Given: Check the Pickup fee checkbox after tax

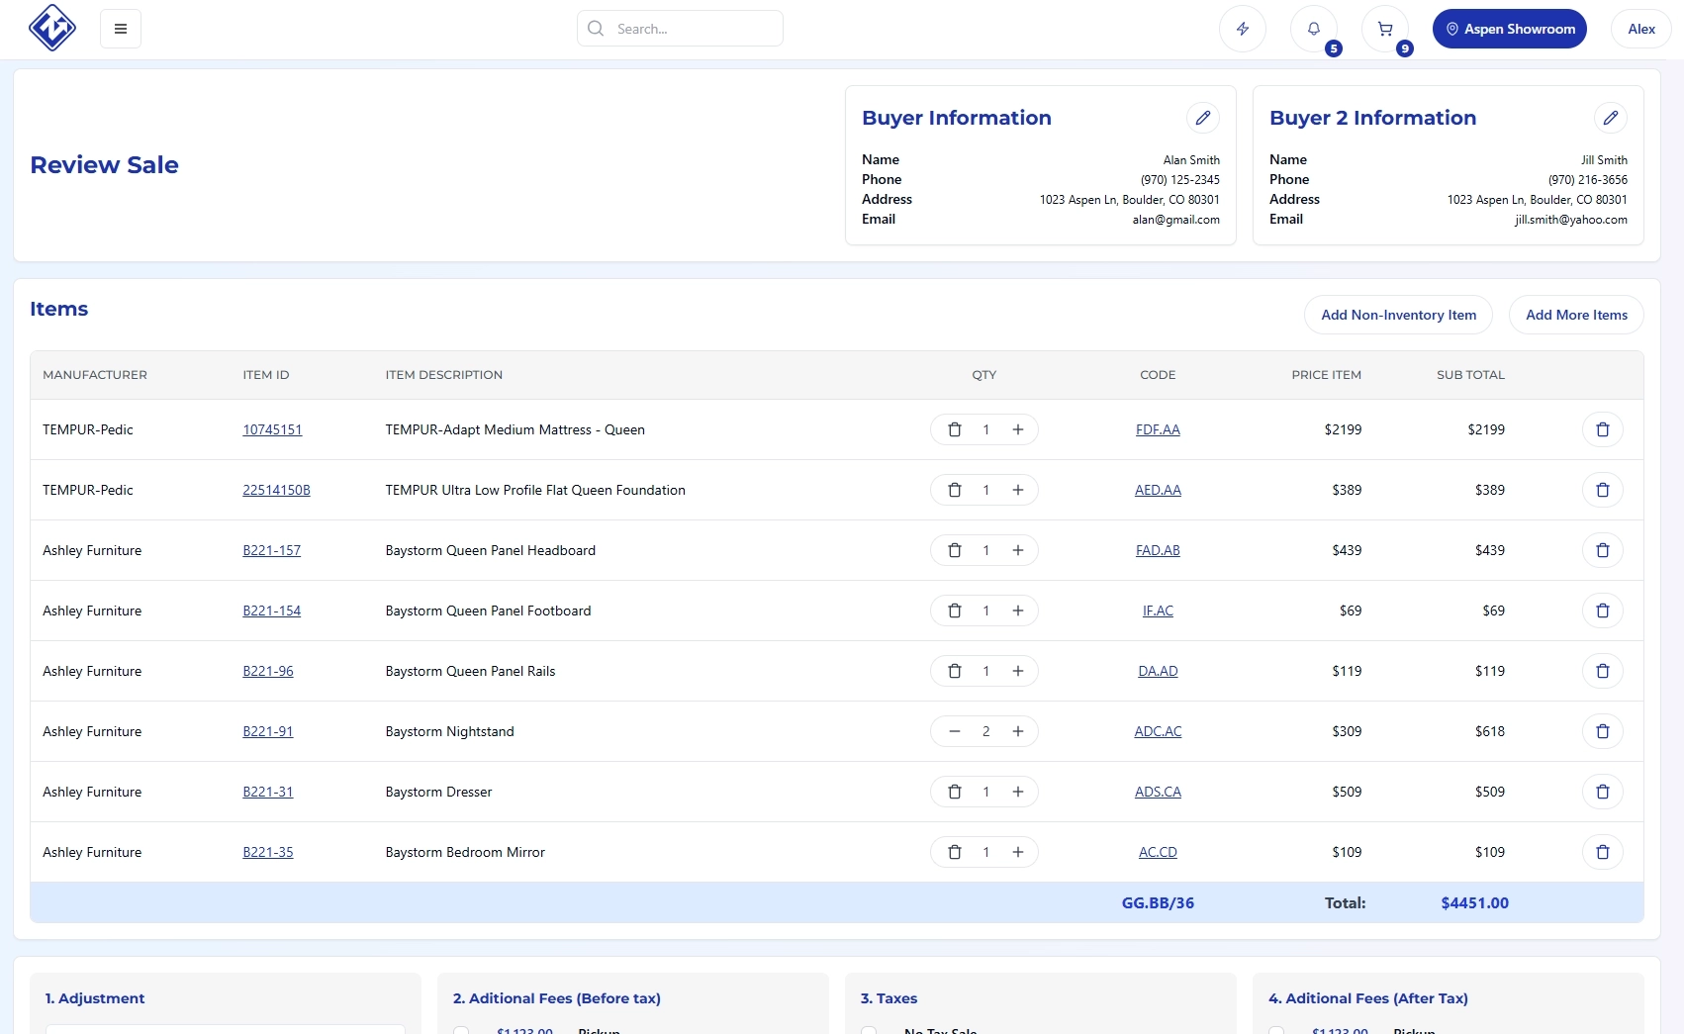Looking at the screenshot, I should click(x=1276, y=1031).
